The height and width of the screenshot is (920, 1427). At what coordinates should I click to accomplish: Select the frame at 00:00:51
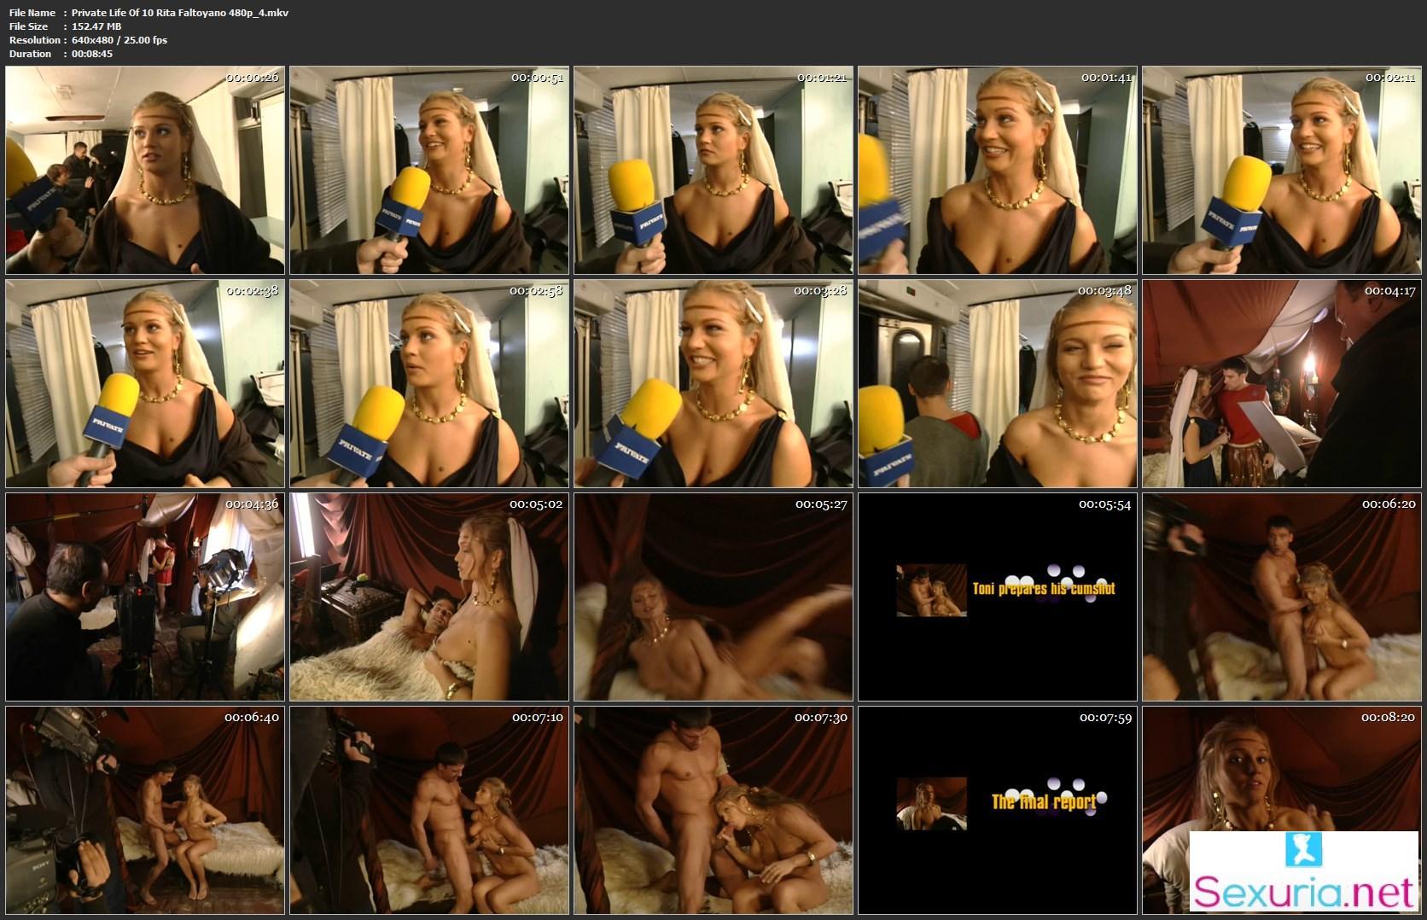[x=429, y=170]
